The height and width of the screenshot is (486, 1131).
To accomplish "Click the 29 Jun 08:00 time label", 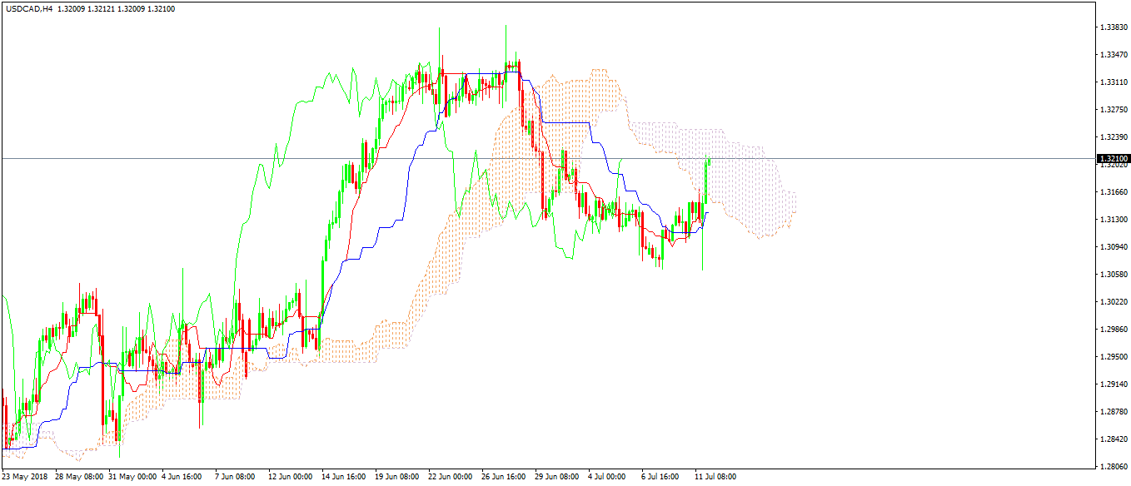I will click(558, 477).
